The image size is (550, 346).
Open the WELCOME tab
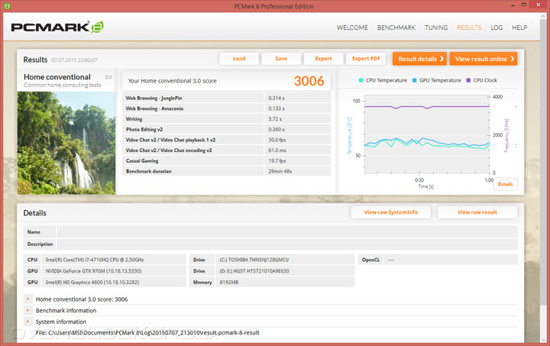352,27
